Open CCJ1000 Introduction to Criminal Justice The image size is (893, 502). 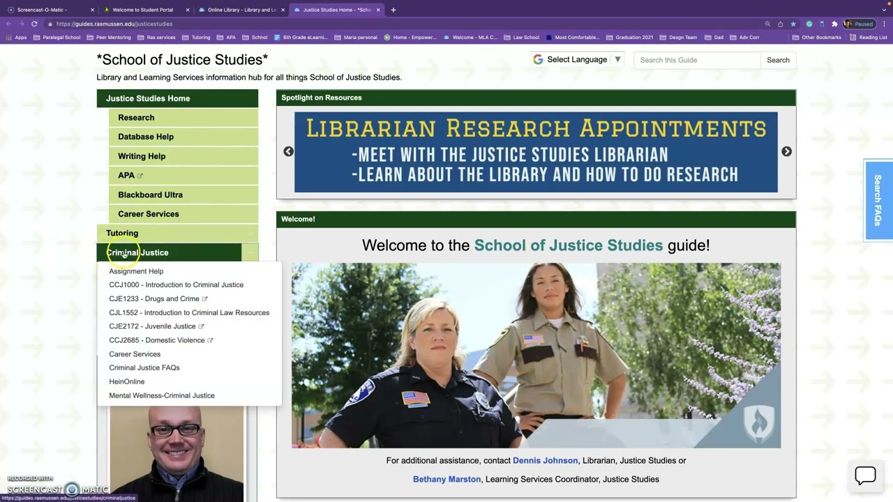pos(176,285)
